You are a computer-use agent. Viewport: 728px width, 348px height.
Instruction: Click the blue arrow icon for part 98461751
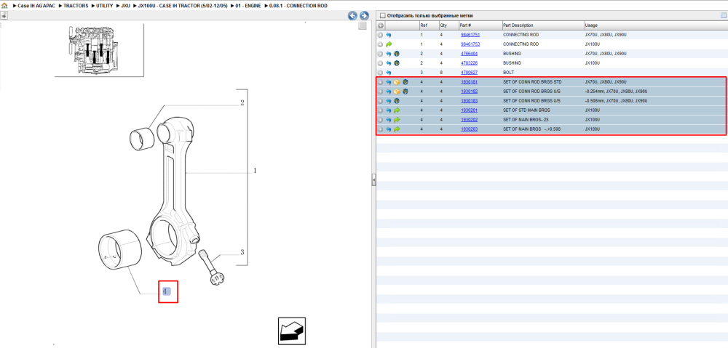389,35
